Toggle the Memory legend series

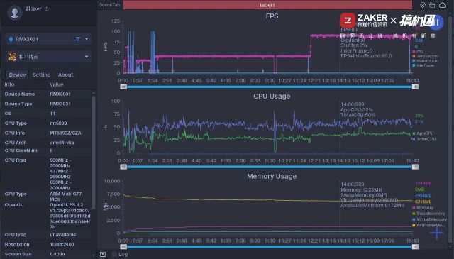click(x=423, y=208)
